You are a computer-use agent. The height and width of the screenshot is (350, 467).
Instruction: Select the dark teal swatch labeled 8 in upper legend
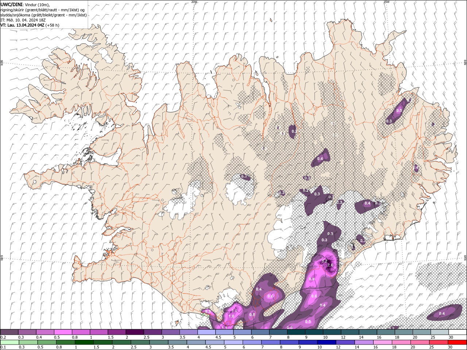coord(296,332)
